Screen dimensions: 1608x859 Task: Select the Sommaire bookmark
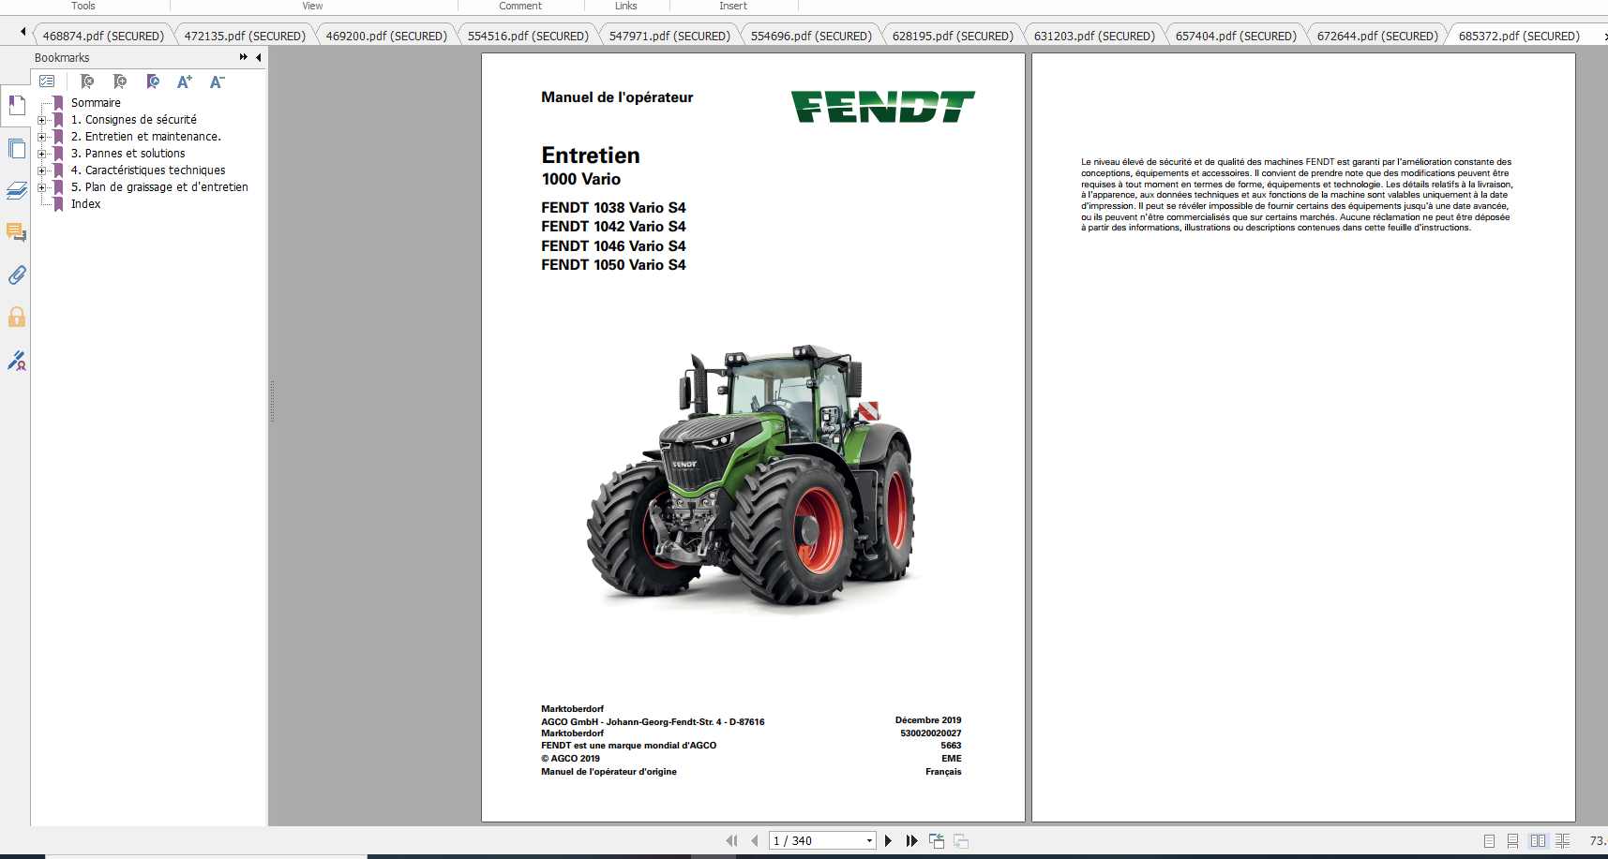pos(96,103)
